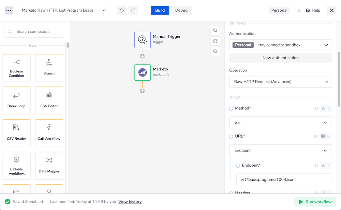Choose the Branch connector
The image size is (341, 210).
tap(49, 68)
